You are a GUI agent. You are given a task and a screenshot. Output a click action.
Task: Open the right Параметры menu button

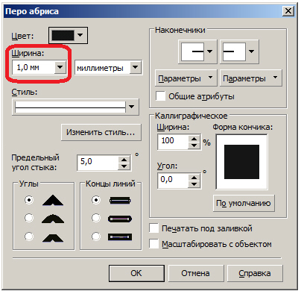pos(251,78)
